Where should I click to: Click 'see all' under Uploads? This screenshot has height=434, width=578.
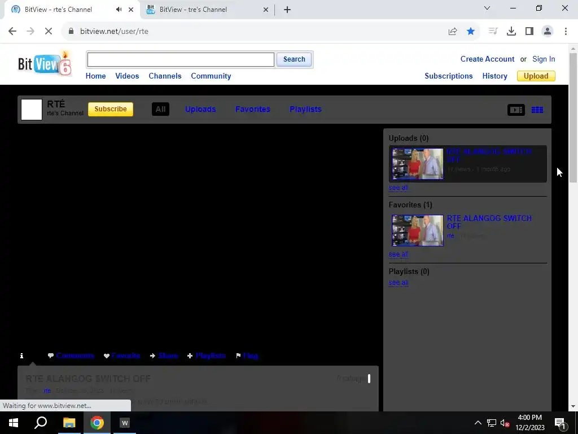(x=399, y=188)
